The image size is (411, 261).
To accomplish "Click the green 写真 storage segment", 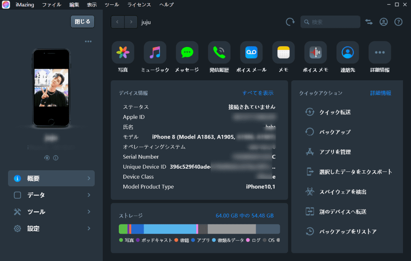I will [x=123, y=229].
